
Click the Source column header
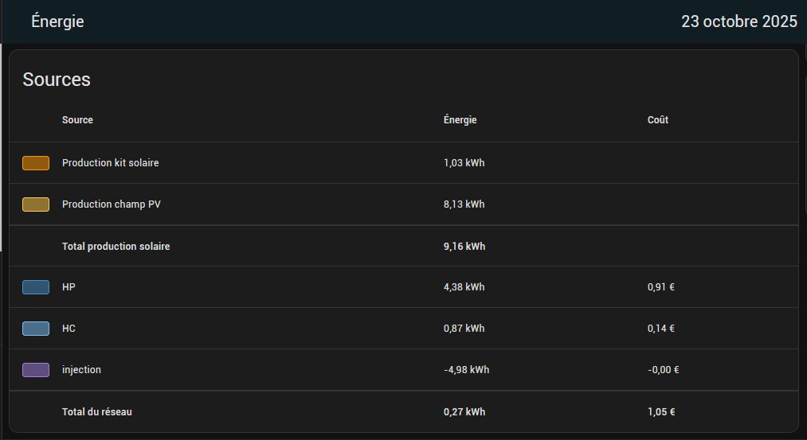[x=77, y=120]
